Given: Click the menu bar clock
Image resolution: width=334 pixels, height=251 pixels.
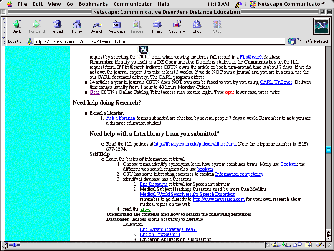Looking at the screenshot, I should [218, 4].
